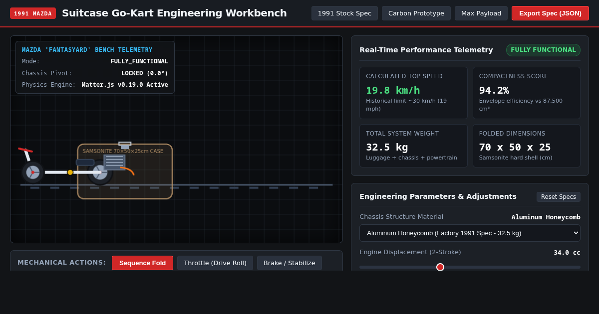This screenshot has height=314, width=599.
Task: Click the engine block with cooling fins
Action: coord(114,162)
